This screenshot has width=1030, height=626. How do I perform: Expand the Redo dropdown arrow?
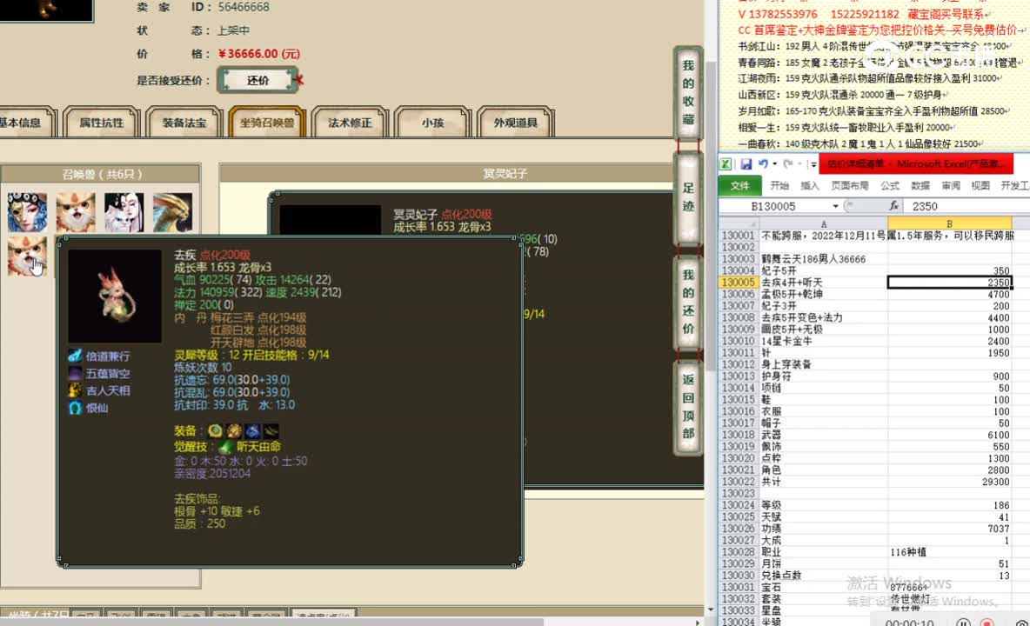(x=799, y=164)
